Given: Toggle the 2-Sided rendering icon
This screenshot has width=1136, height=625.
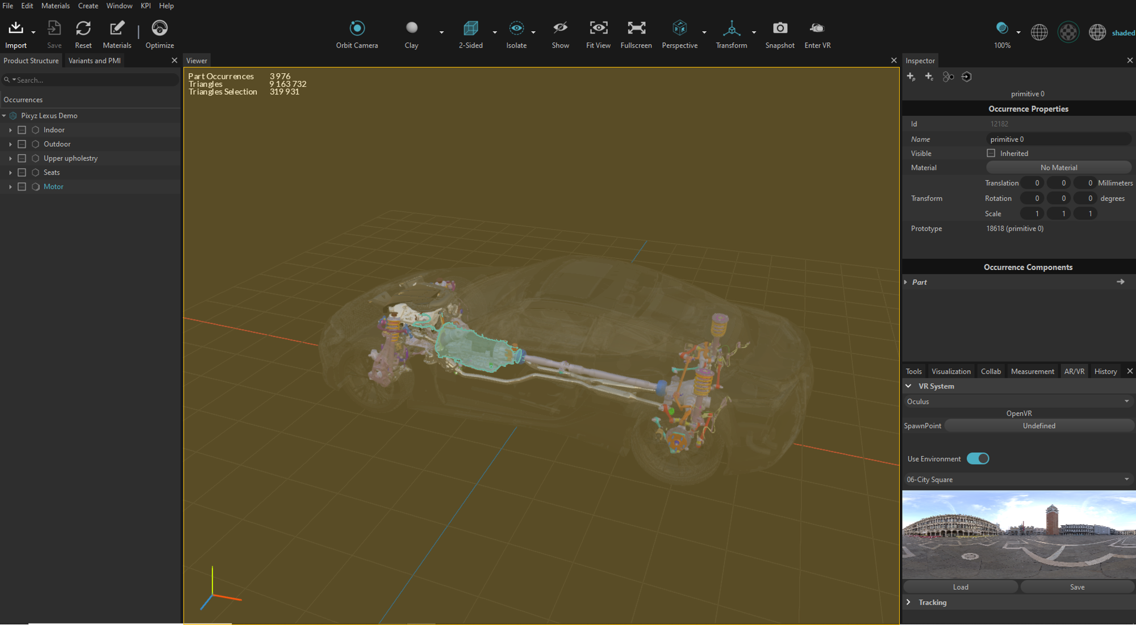Looking at the screenshot, I should pyautogui.click(x=470, y=28).
